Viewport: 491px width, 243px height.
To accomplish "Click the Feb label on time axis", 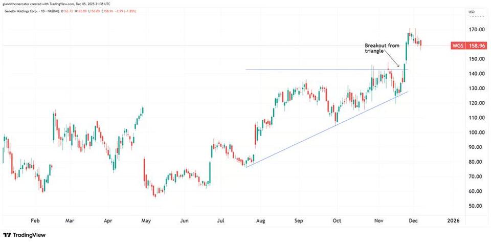I will pyautogui.click(x=35, y=221).
